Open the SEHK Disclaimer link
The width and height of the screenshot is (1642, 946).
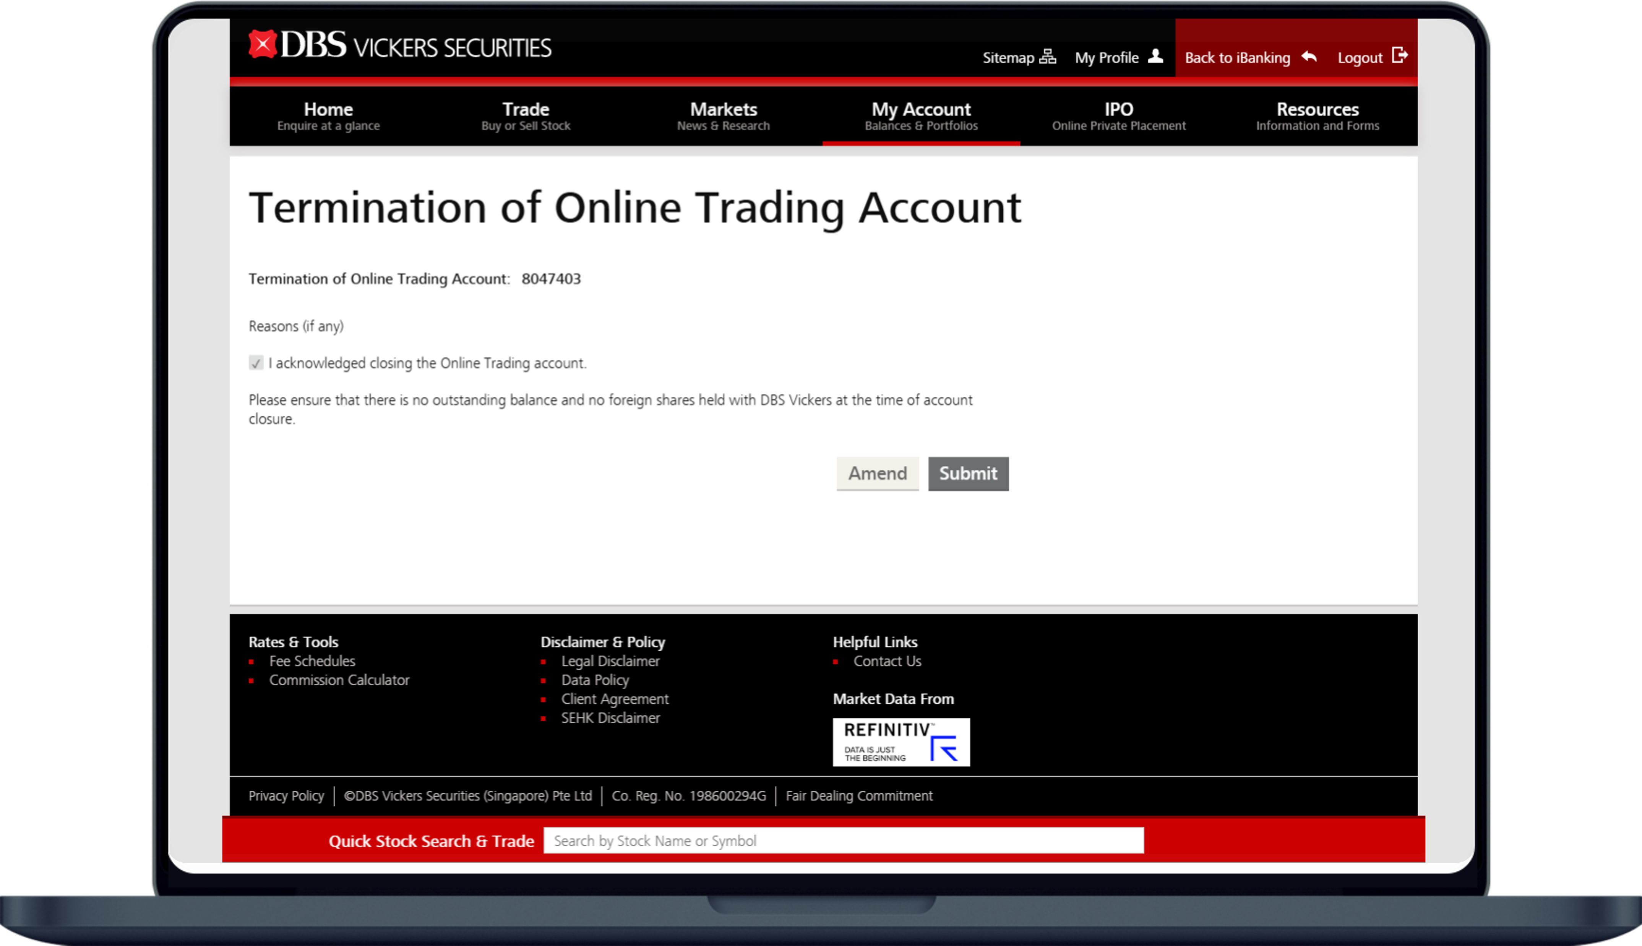tap(610, 718)
